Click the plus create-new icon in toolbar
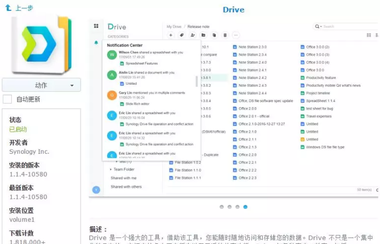Viewport: 380px width, 244px height. 171,35
